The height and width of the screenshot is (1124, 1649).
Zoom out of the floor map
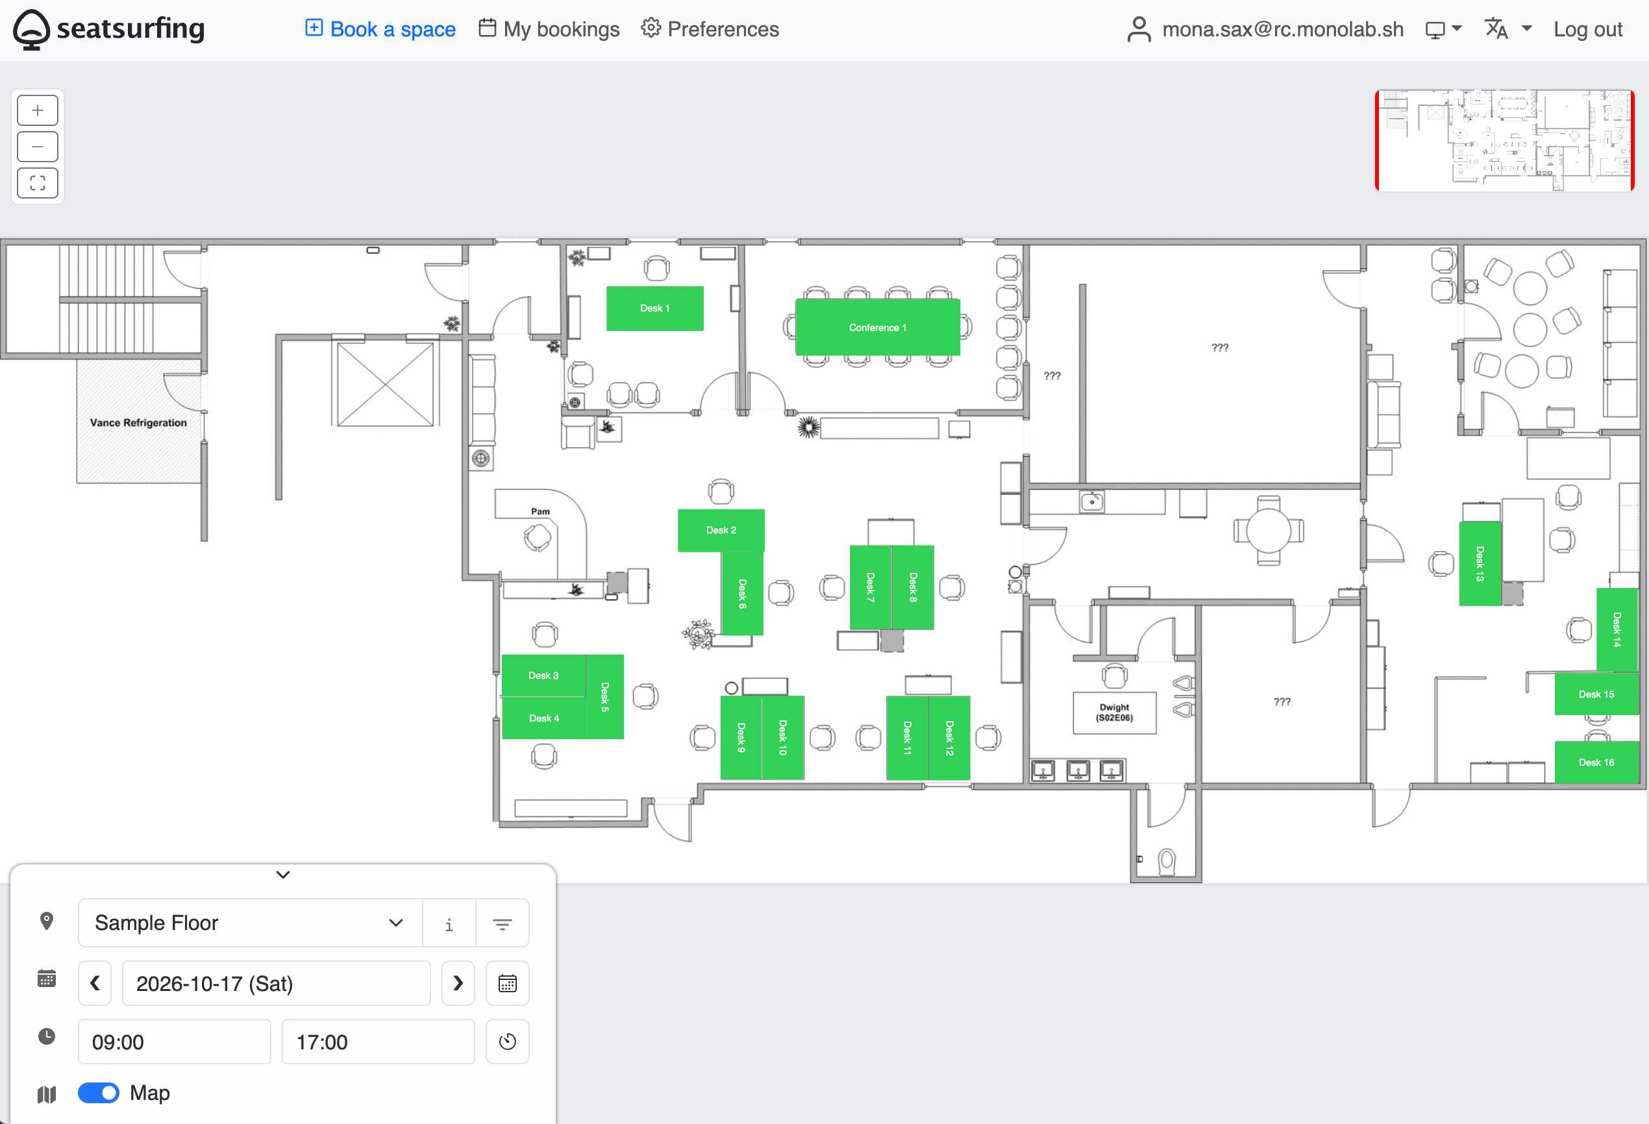tap(38, 147)
